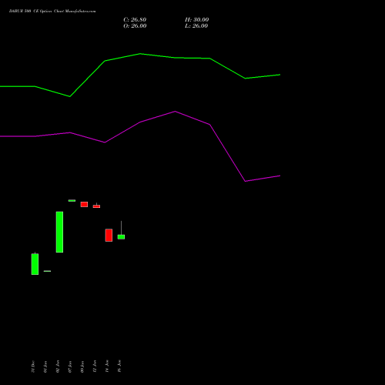This screenshot has height=385, width=385.
Task: Click the '01 Jan' date axis label
Action: tap(45, 367)
